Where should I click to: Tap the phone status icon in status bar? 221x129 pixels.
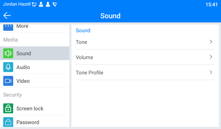click(55, 4)
